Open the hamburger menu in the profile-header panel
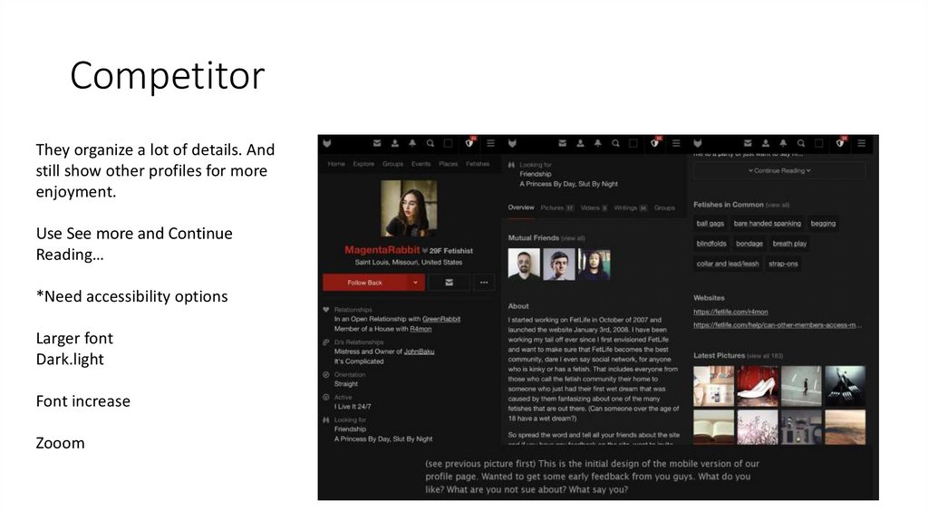Viewport: 928px width, 520px height. 490,143
